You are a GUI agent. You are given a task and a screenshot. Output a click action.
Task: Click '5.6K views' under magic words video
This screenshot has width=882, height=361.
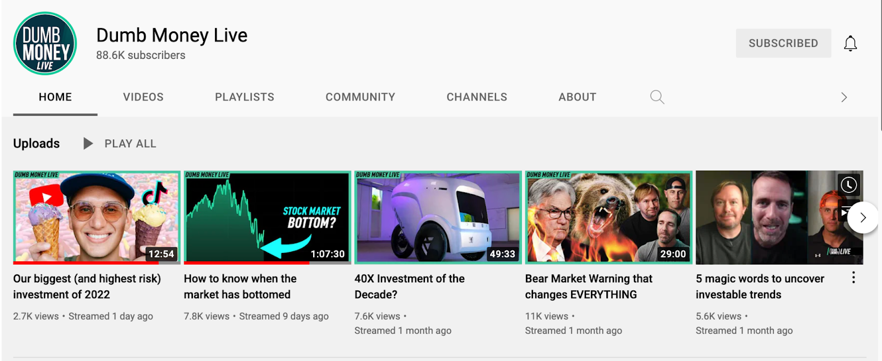(718, 316)
